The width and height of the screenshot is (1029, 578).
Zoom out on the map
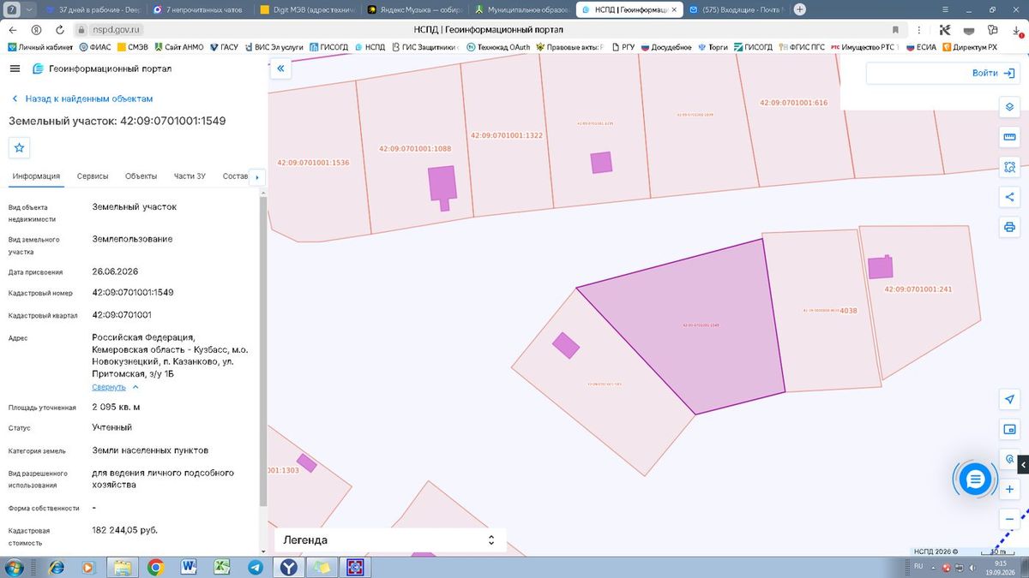[1009, 519]
